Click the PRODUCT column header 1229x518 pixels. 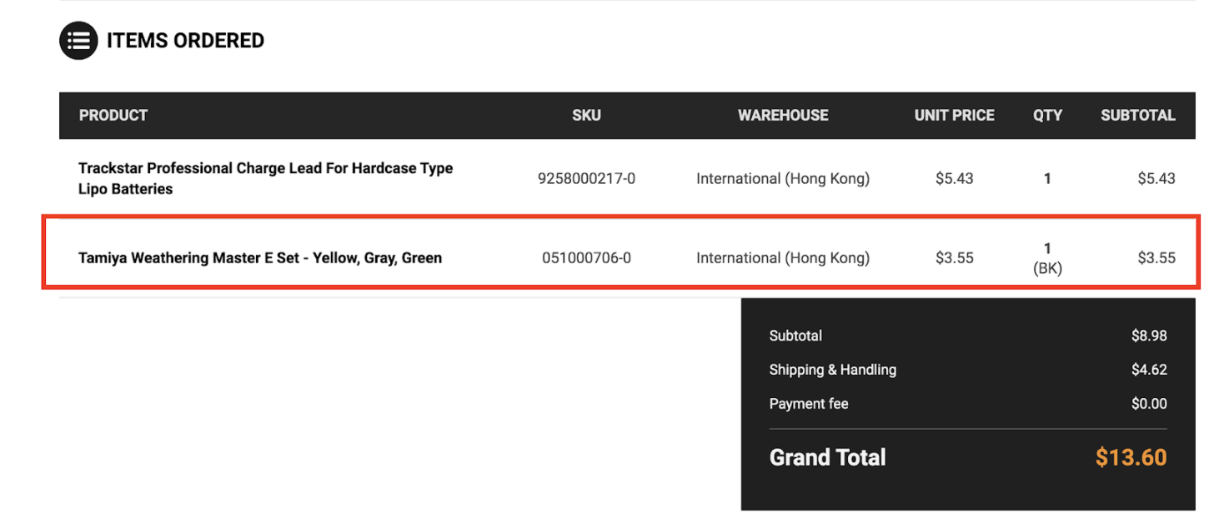[x=113, y=116]
